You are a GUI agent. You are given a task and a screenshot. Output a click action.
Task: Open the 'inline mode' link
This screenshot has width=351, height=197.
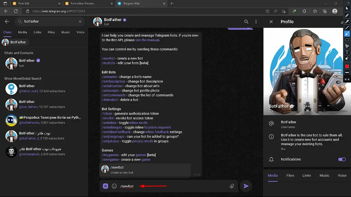tap(138, 123)
